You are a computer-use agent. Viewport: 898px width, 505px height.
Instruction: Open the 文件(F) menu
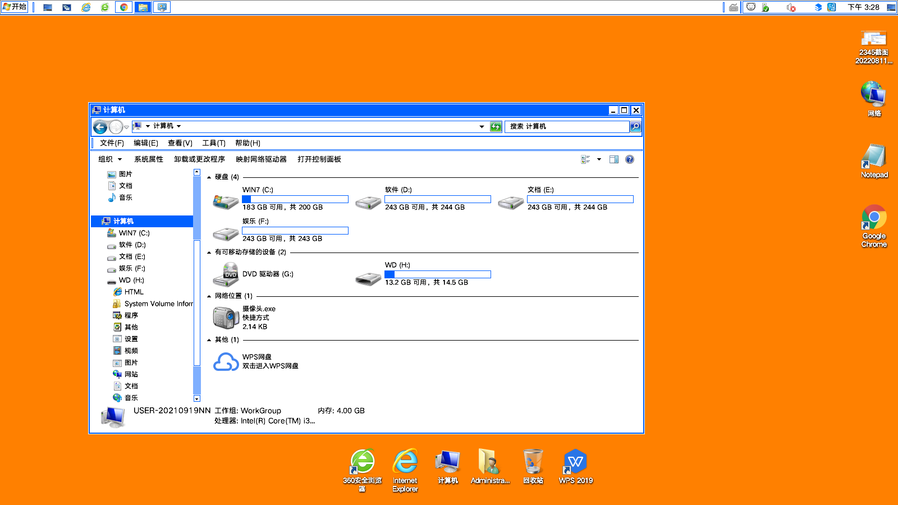(112, 143)
